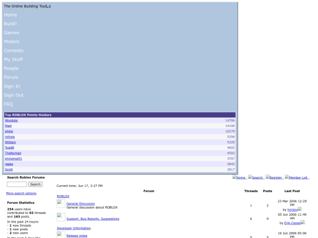Select Forum in the navigation list

11,78
